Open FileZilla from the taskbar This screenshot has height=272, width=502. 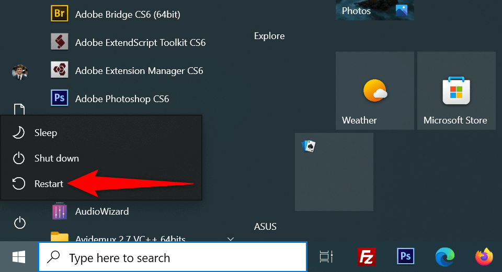367,256
